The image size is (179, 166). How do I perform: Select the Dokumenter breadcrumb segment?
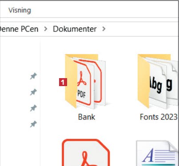click(x=75, y=29)
